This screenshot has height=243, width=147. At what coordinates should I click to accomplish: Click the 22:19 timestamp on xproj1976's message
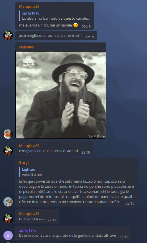click(x=124, y=237)
